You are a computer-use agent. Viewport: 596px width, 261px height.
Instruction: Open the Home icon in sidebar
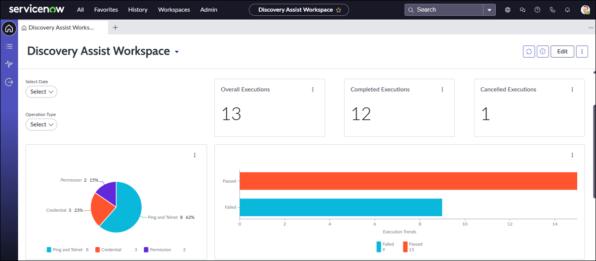(9, 29)
